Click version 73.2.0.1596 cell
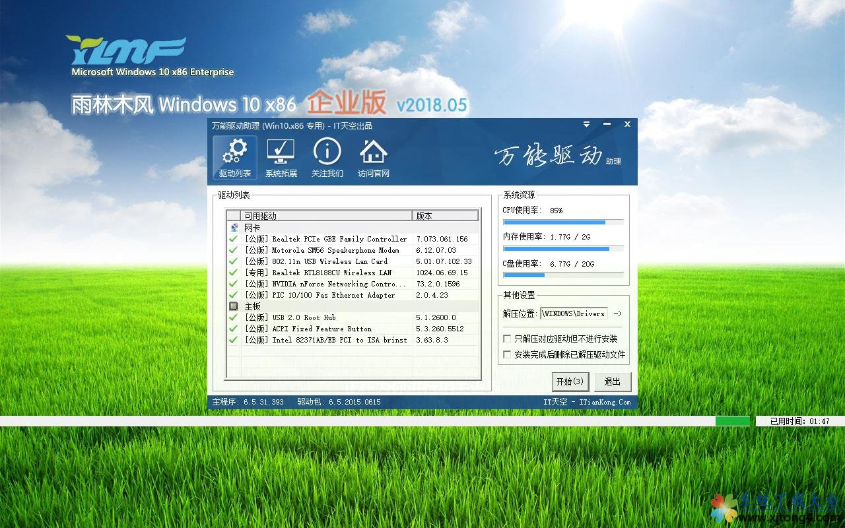The width and height of the screenshot is (845, 528). (438, 284)
